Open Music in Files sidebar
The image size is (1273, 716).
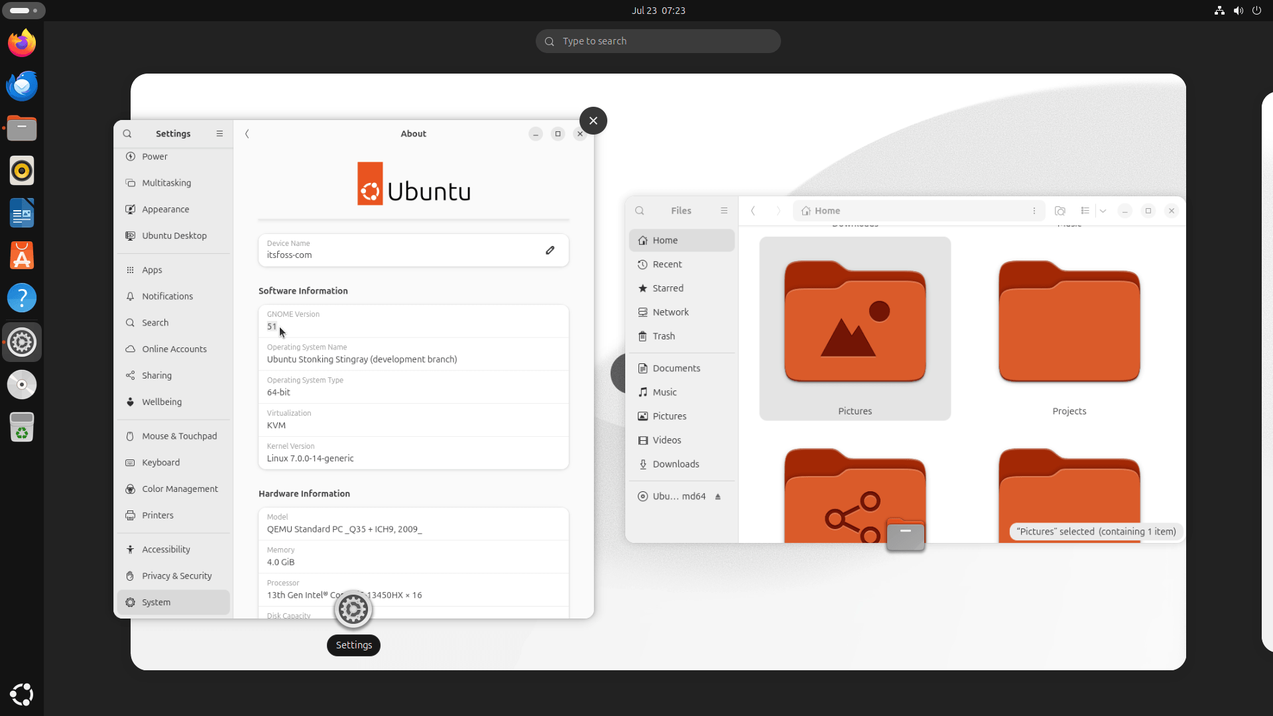682,392
